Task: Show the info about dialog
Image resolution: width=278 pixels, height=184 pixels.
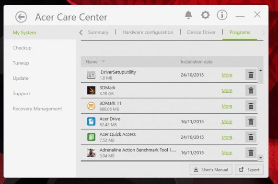Action: (222, 15)
